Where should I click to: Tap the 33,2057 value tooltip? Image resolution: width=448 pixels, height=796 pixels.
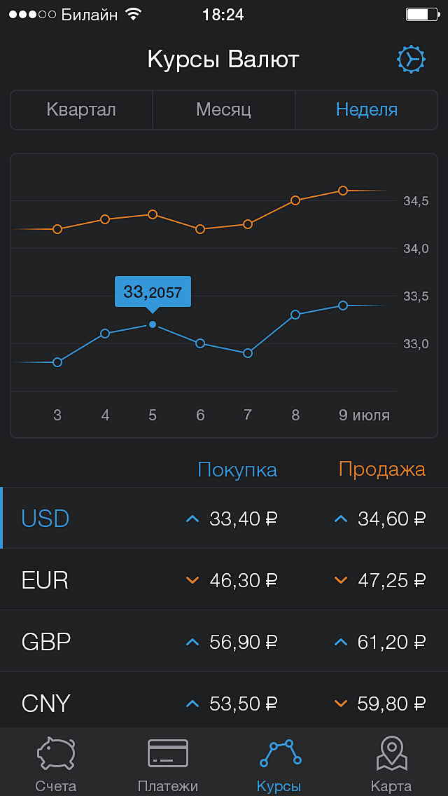tap(153, 291)
